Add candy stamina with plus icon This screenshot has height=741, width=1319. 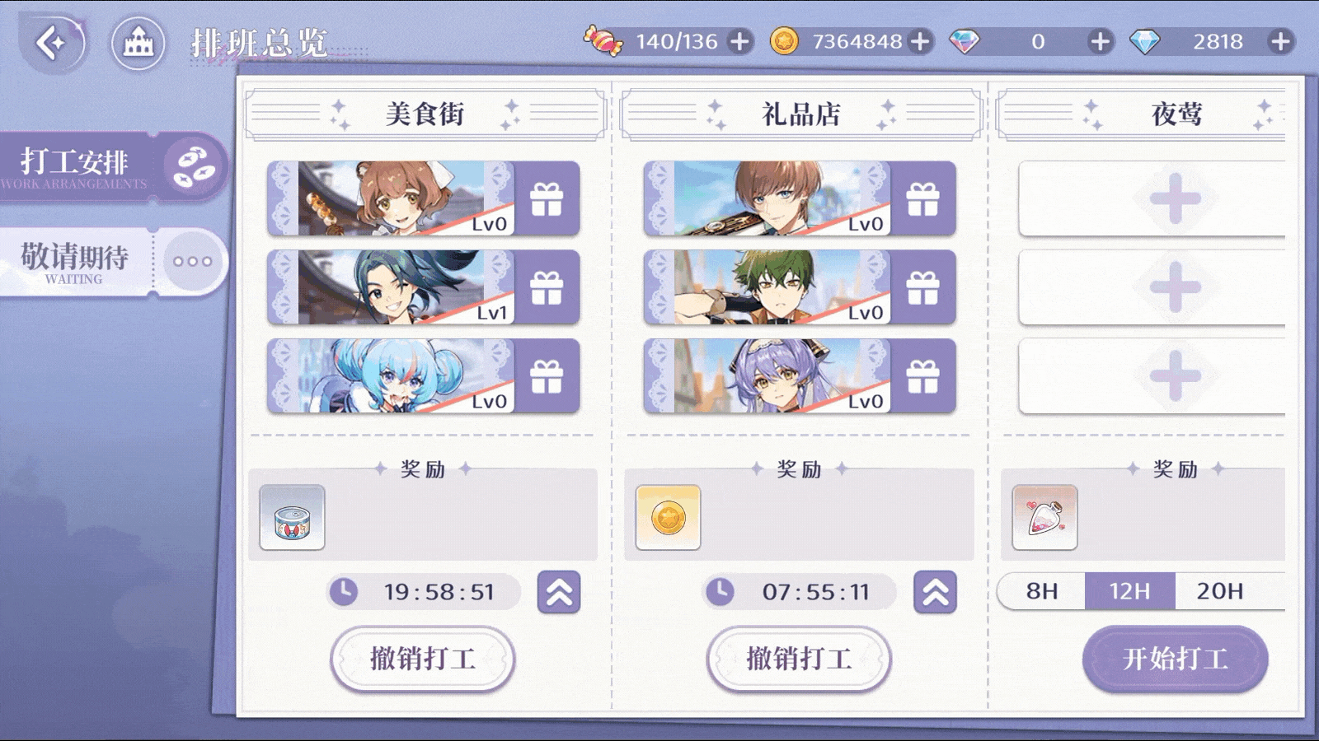739,41
